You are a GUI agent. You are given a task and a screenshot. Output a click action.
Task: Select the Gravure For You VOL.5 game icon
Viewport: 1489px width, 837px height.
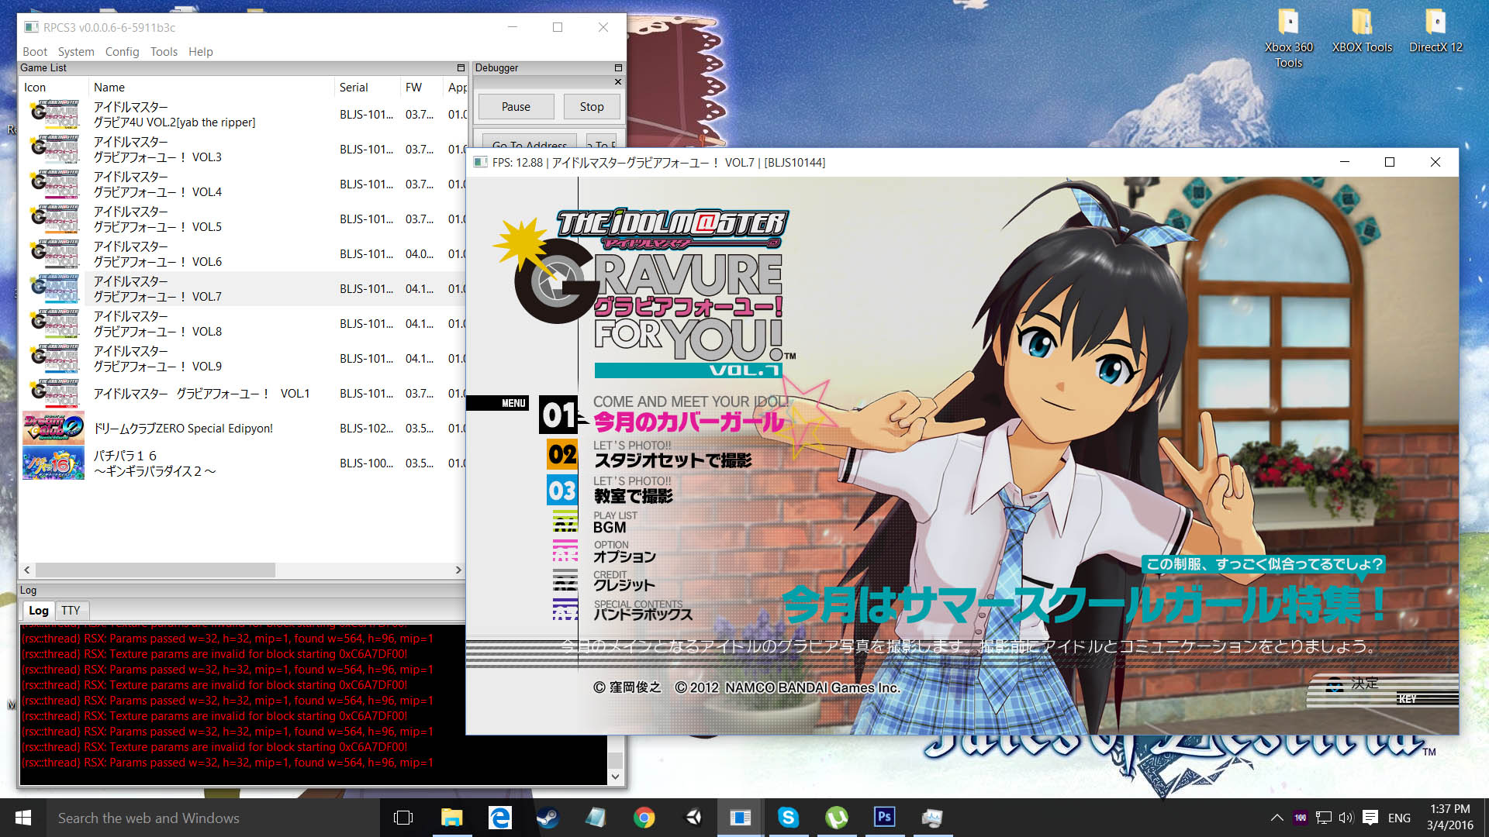tap(54, 219)
